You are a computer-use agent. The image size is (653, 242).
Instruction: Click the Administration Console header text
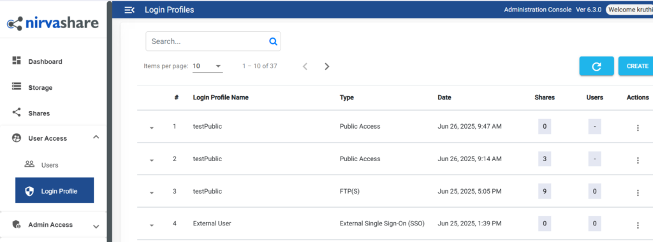click(x=537, y=10)
